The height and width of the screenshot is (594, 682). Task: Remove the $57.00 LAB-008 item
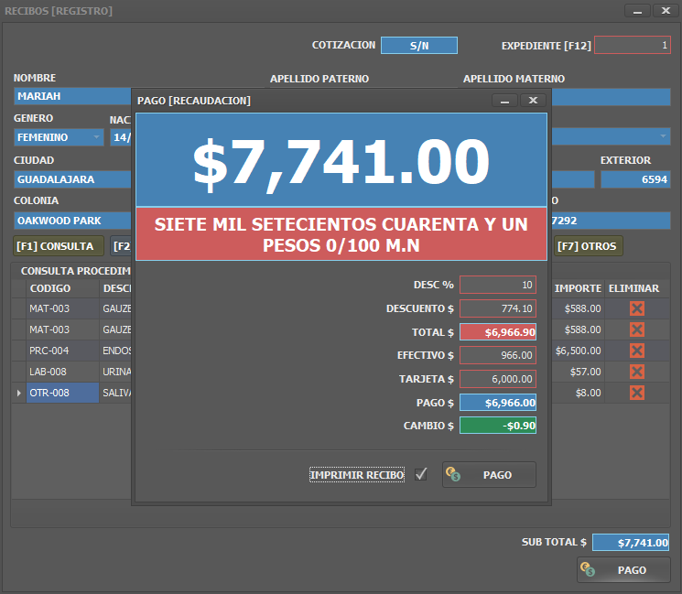636,372
